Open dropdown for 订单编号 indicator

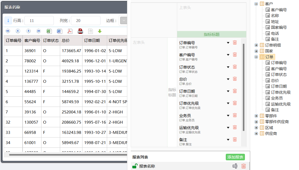pos(228,43)
